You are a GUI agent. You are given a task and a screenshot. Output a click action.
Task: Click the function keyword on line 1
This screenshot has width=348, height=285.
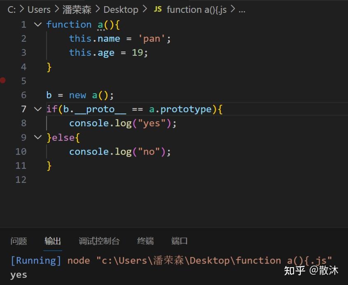coord(69,24)
